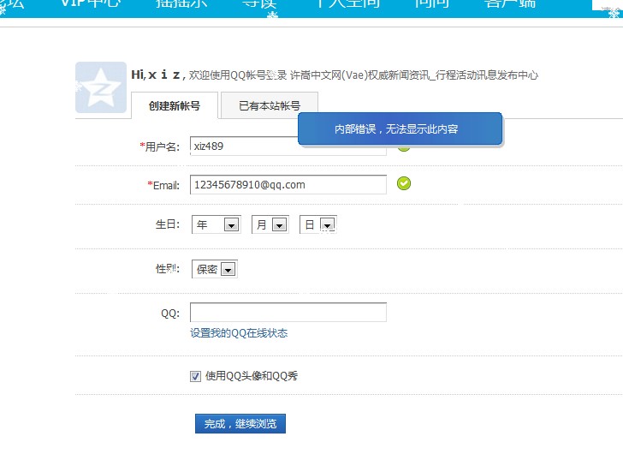Viewport: 623px width, 454px height.
Task: Select the 创建新帐号 tab
Action: 175,105
